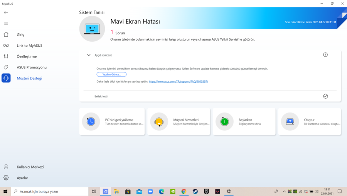Click the link chain icon
The height and width of the screenshot is (196, 347).
click(6, 46)
